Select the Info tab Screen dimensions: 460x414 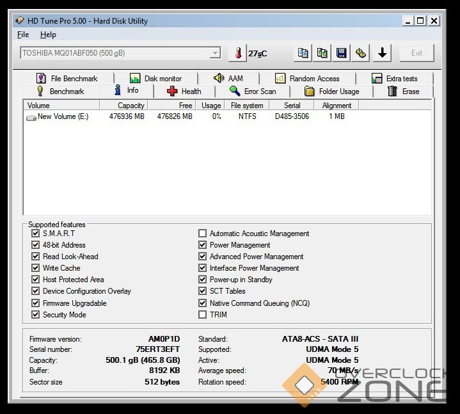pos(127,90)
